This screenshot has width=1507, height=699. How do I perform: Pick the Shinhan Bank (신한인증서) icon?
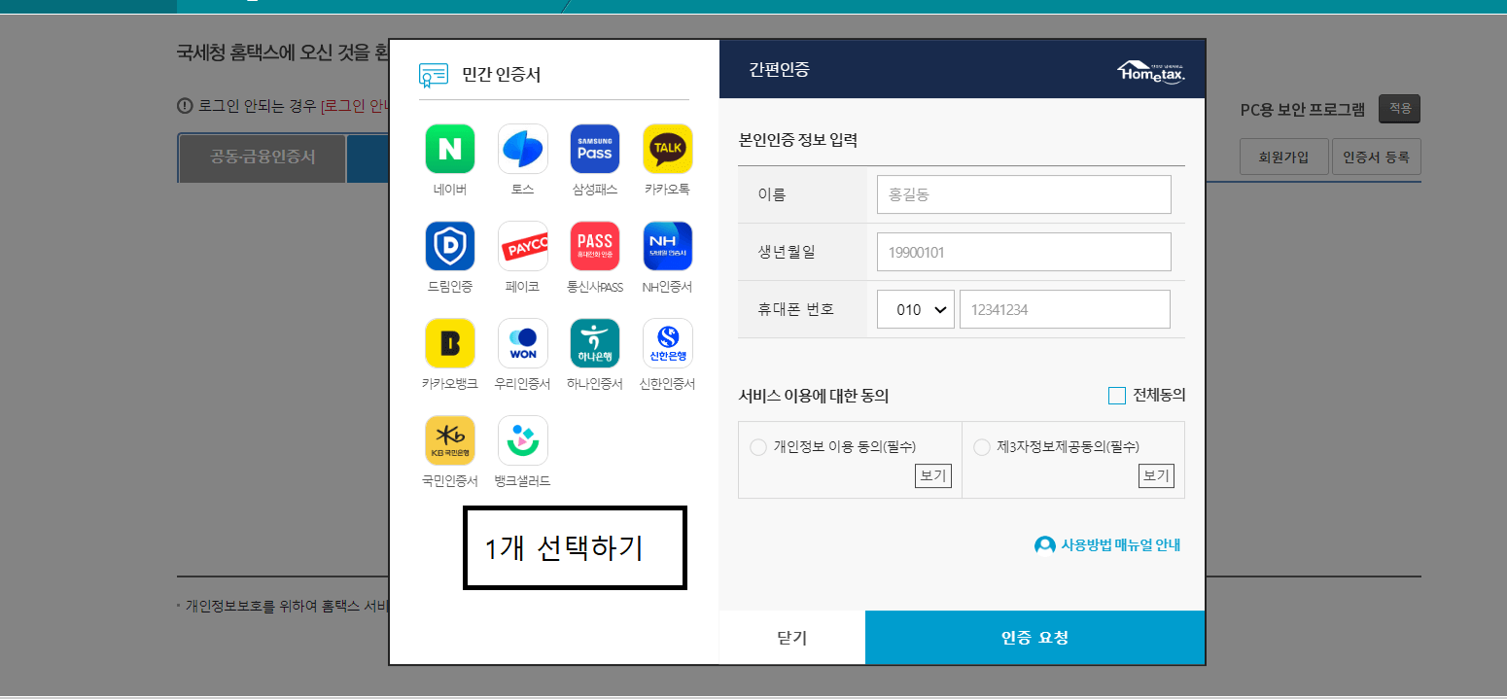pyautogui.click(x=668, y=343)
